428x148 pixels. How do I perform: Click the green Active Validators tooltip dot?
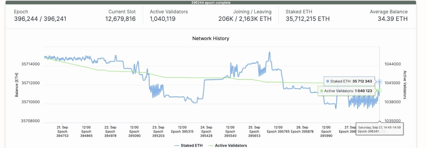322,91
